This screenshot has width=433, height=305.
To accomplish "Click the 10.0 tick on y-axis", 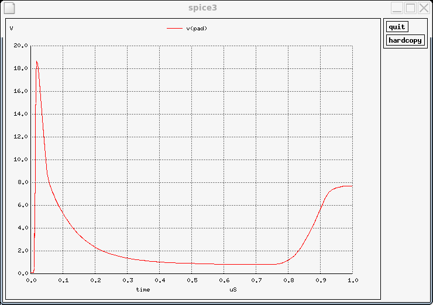I will point(20,160).
